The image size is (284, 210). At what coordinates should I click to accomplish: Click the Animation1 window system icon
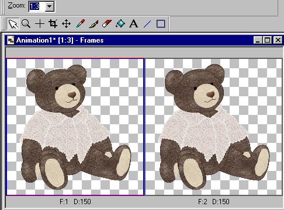(11, 40)
